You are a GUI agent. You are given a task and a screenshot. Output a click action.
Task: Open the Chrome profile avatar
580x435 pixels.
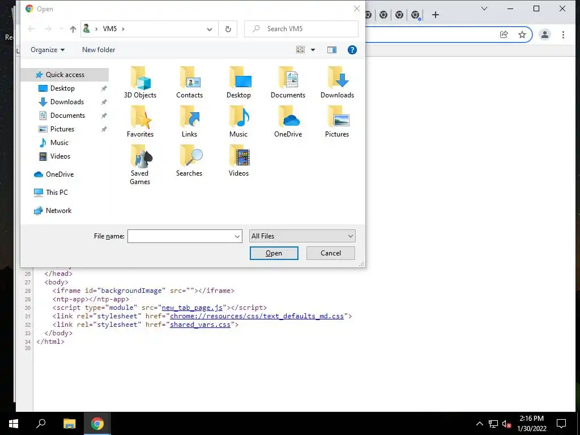pyautogui.click(x=544, y=35)
